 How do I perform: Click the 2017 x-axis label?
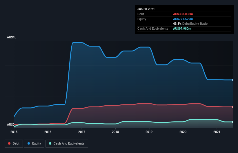point(82,132)
